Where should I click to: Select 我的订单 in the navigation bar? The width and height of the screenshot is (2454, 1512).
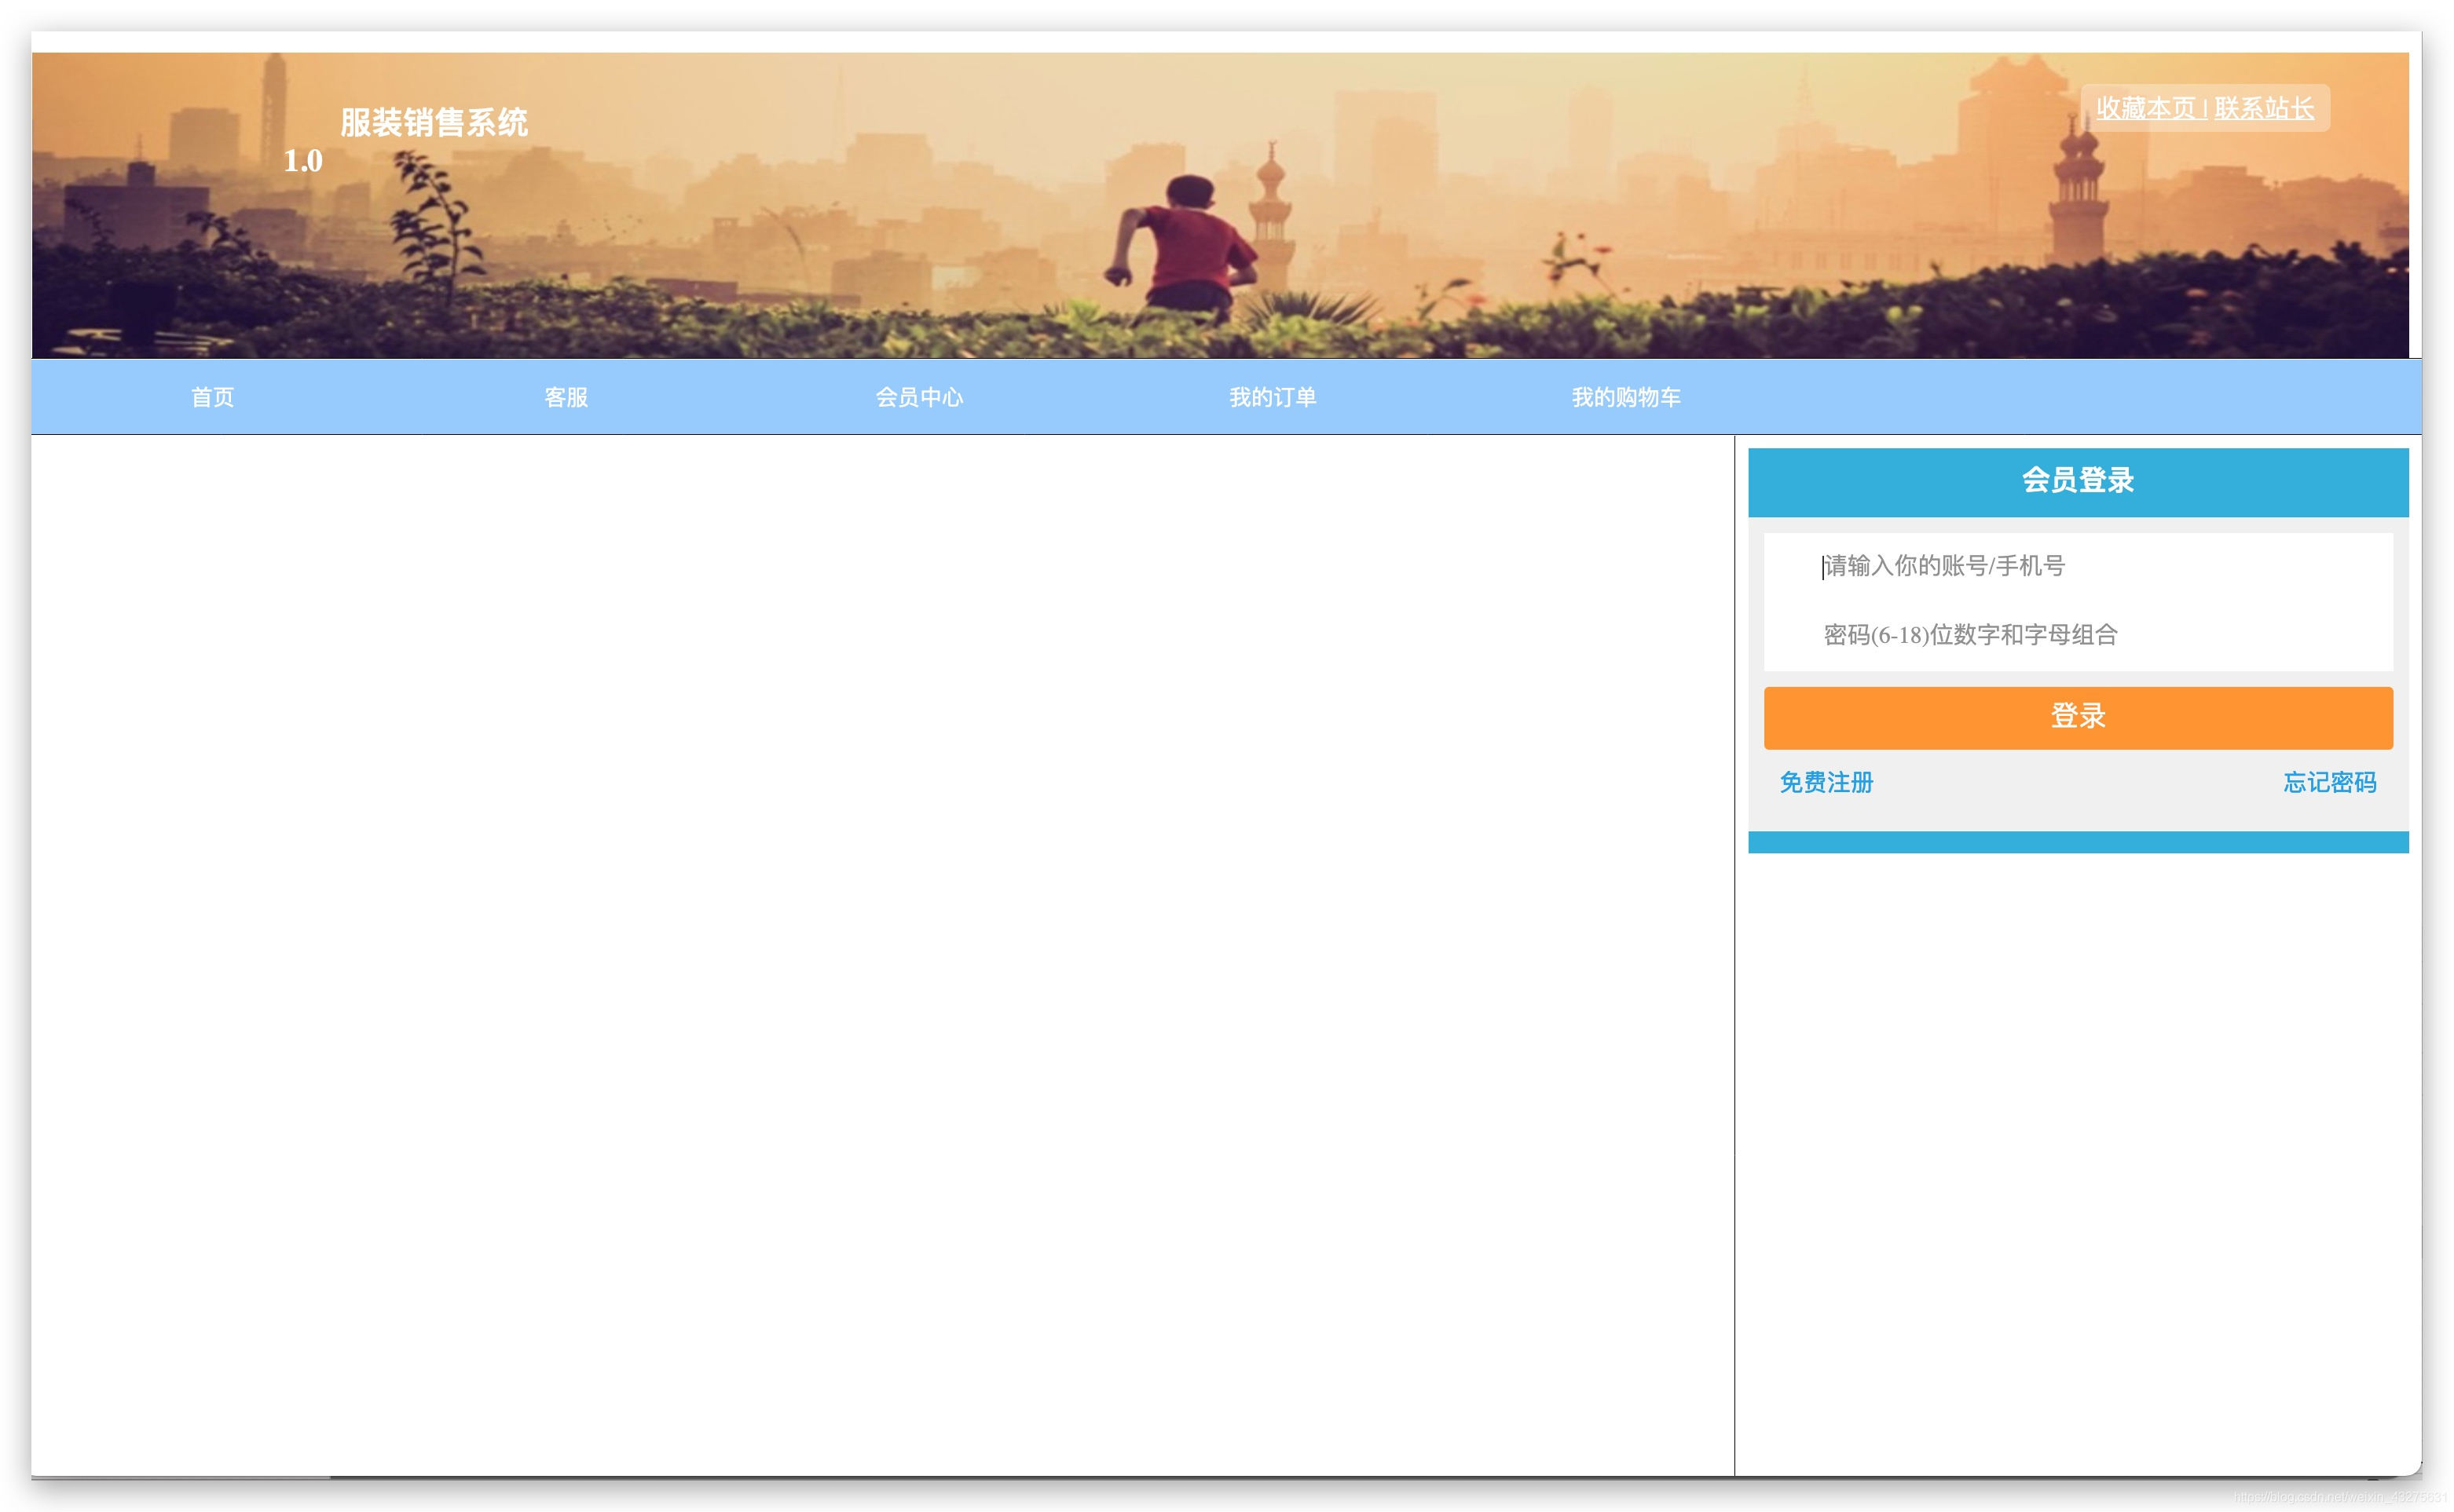pyautogui.click(x=1272, y=397)
